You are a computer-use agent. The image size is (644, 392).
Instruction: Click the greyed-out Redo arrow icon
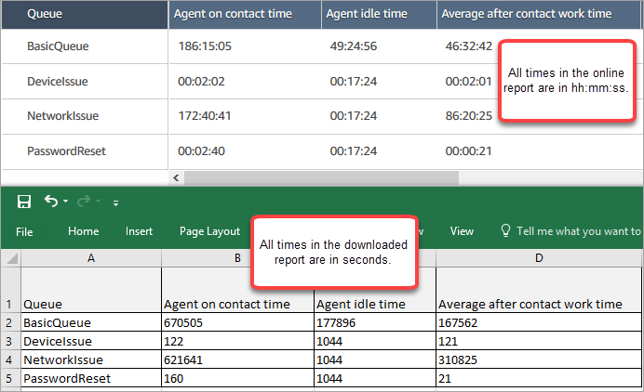tap(85, 202)
